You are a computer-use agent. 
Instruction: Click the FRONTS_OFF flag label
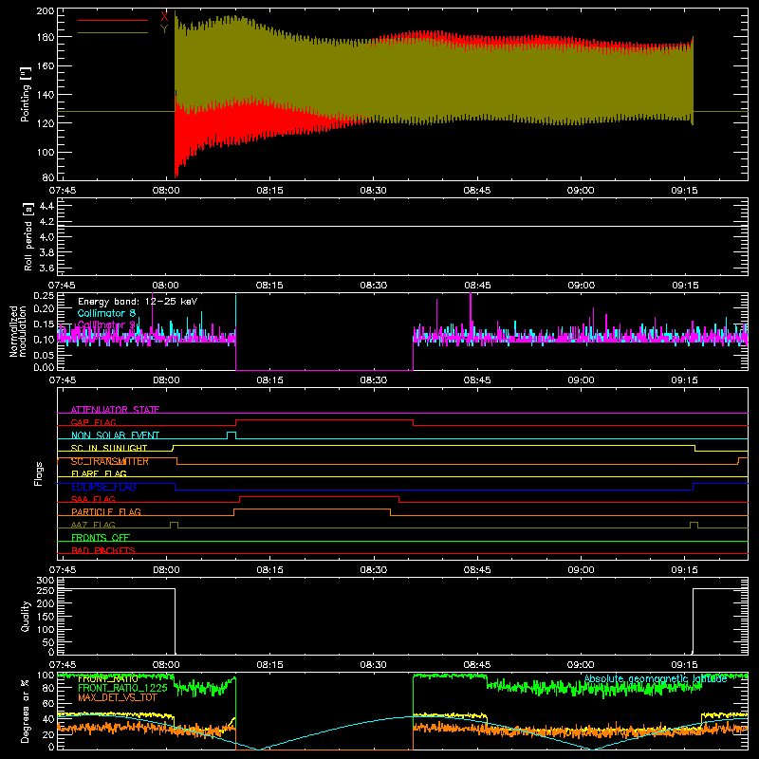coord(101,537)
